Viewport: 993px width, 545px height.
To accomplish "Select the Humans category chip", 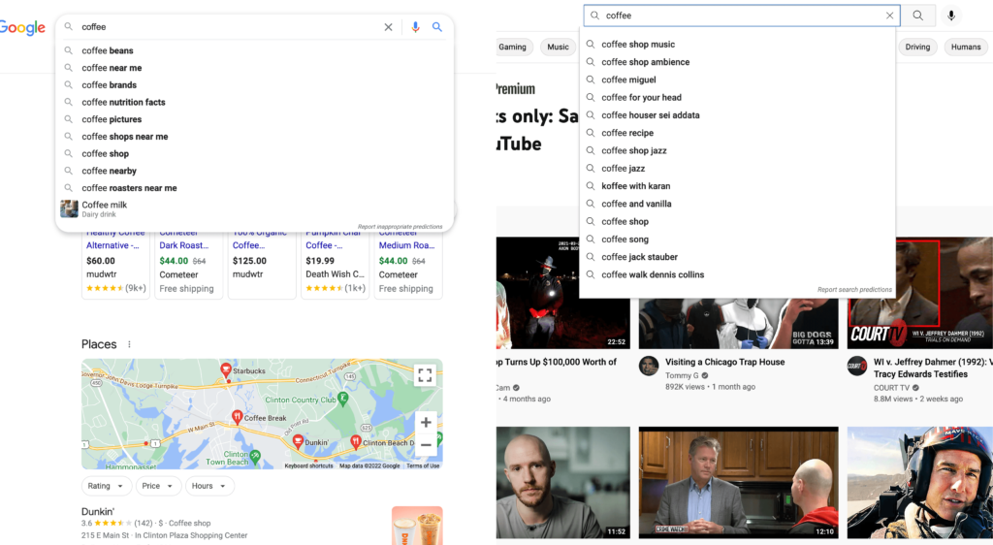I will [x=966, y=47].
